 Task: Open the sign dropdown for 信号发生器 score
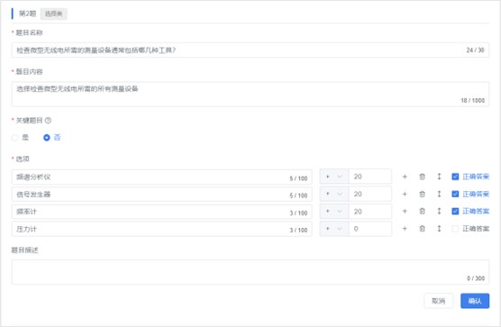pyautogui.click(x=334, y=194)
